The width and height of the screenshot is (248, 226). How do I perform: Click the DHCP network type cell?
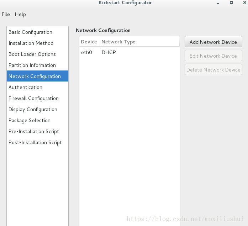pos(109,52)
